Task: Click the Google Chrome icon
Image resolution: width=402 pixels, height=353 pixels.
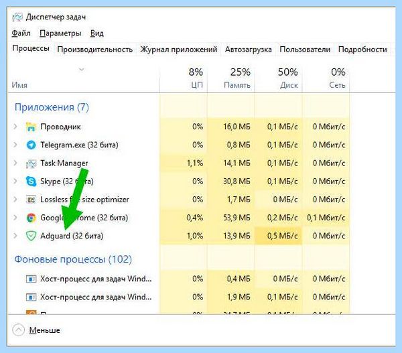Action: (31, 218)
